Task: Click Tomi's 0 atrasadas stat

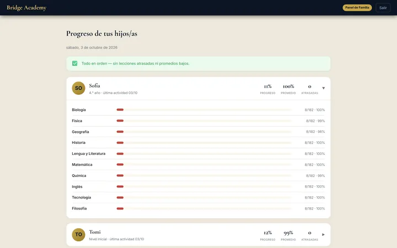Action: click(x=309, y=235)
